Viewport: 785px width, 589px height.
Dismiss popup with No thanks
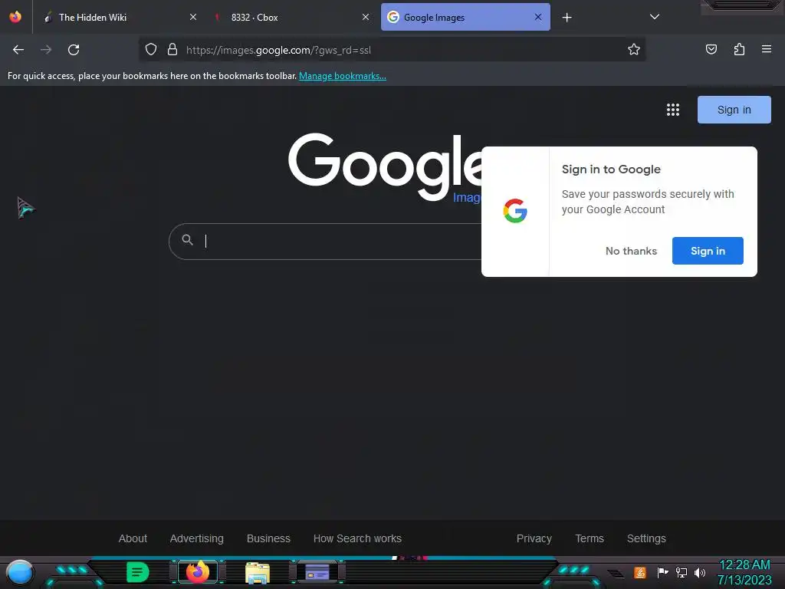(x=631, y=251)
